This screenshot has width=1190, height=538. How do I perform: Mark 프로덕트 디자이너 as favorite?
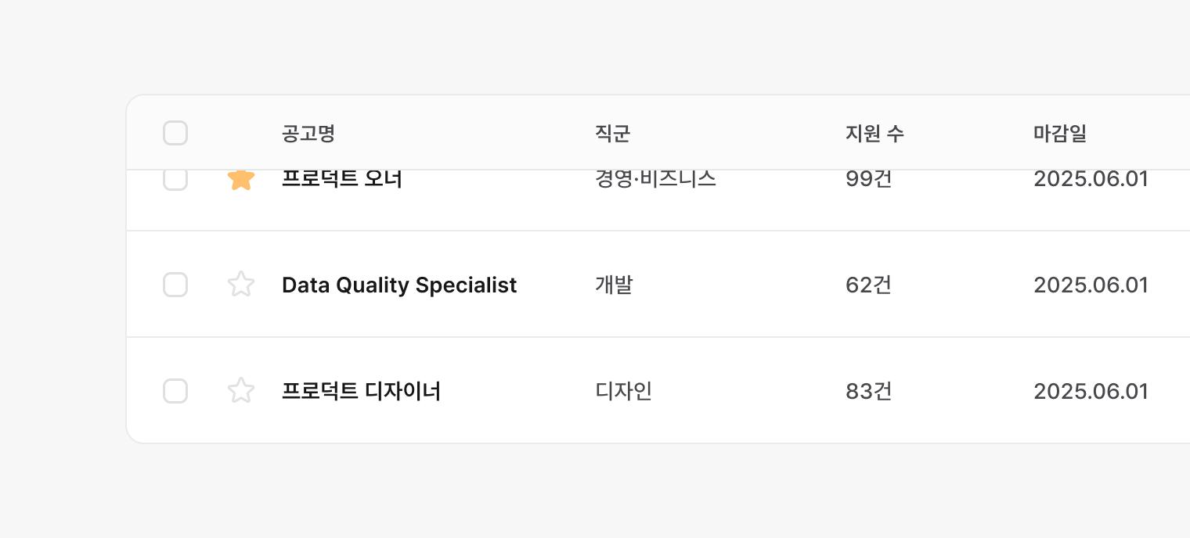tap(241, 390)
